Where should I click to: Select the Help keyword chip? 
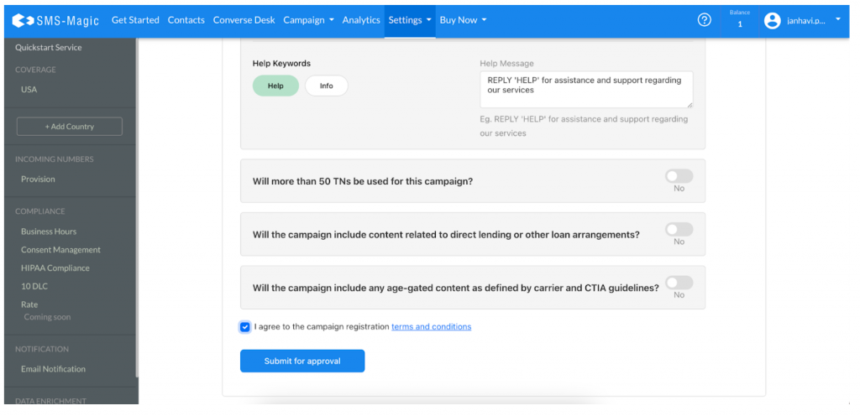pyautogui.click(x=275, y=86)
